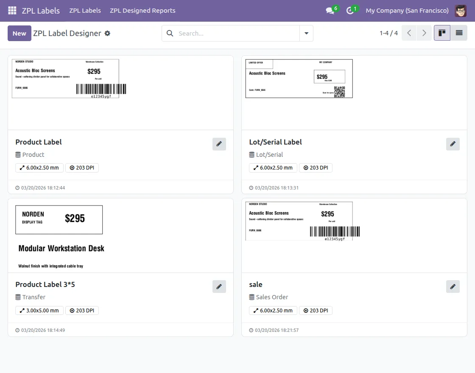The image size is (475, 373).
Task: Go to the previous page of records
Action: coord(409,33)
